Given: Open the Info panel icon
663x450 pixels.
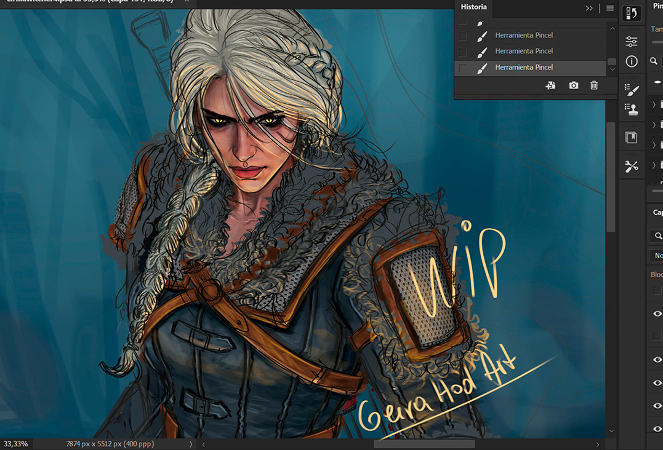Looking at the screenshot, I should (x=631, y=61).
